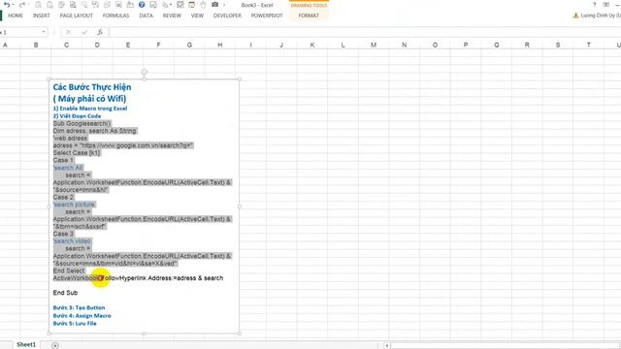
Task: Open the Name Box dropdown arrow
Action: [x=43, y=32]
